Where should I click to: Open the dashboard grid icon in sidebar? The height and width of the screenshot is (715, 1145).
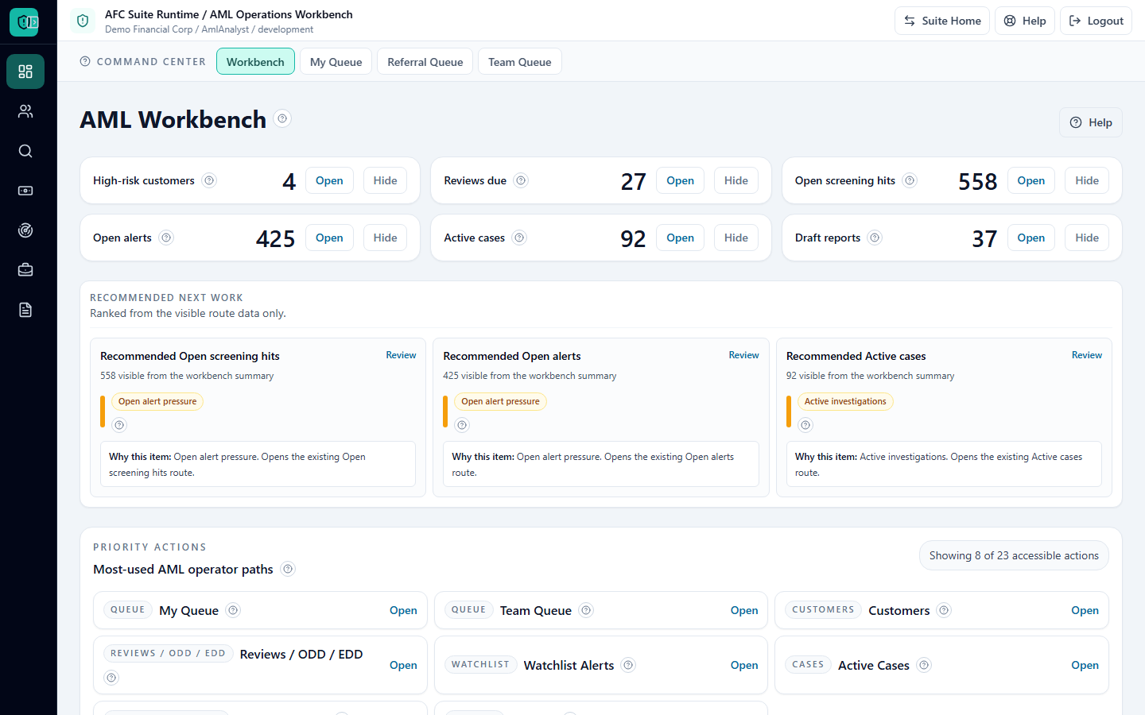(25, 71)
